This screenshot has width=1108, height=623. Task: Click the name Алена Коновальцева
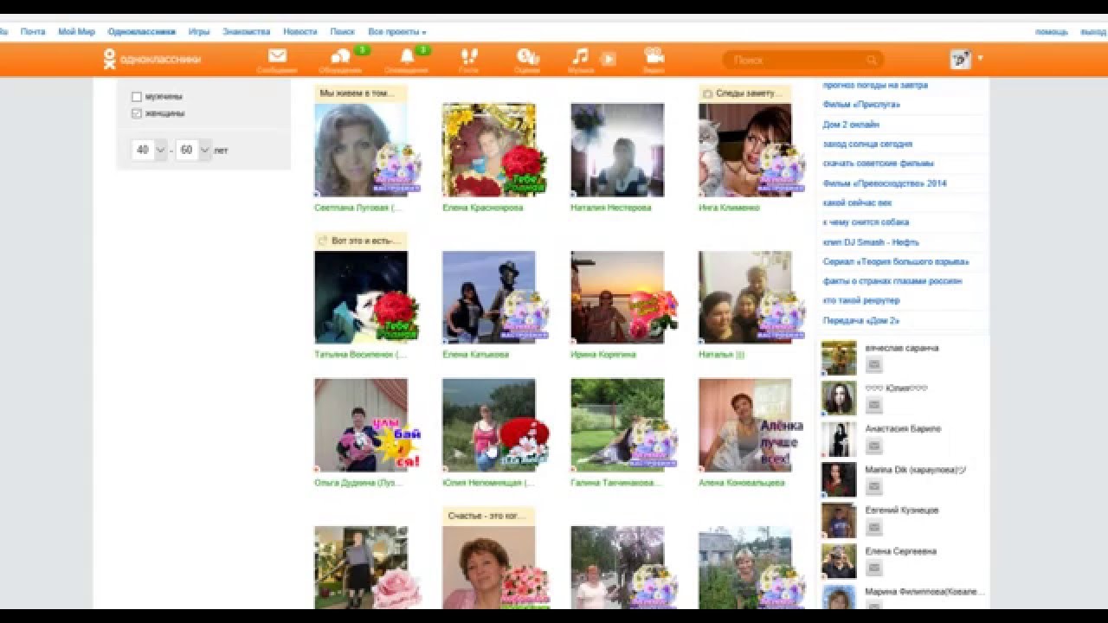point(742,483)
